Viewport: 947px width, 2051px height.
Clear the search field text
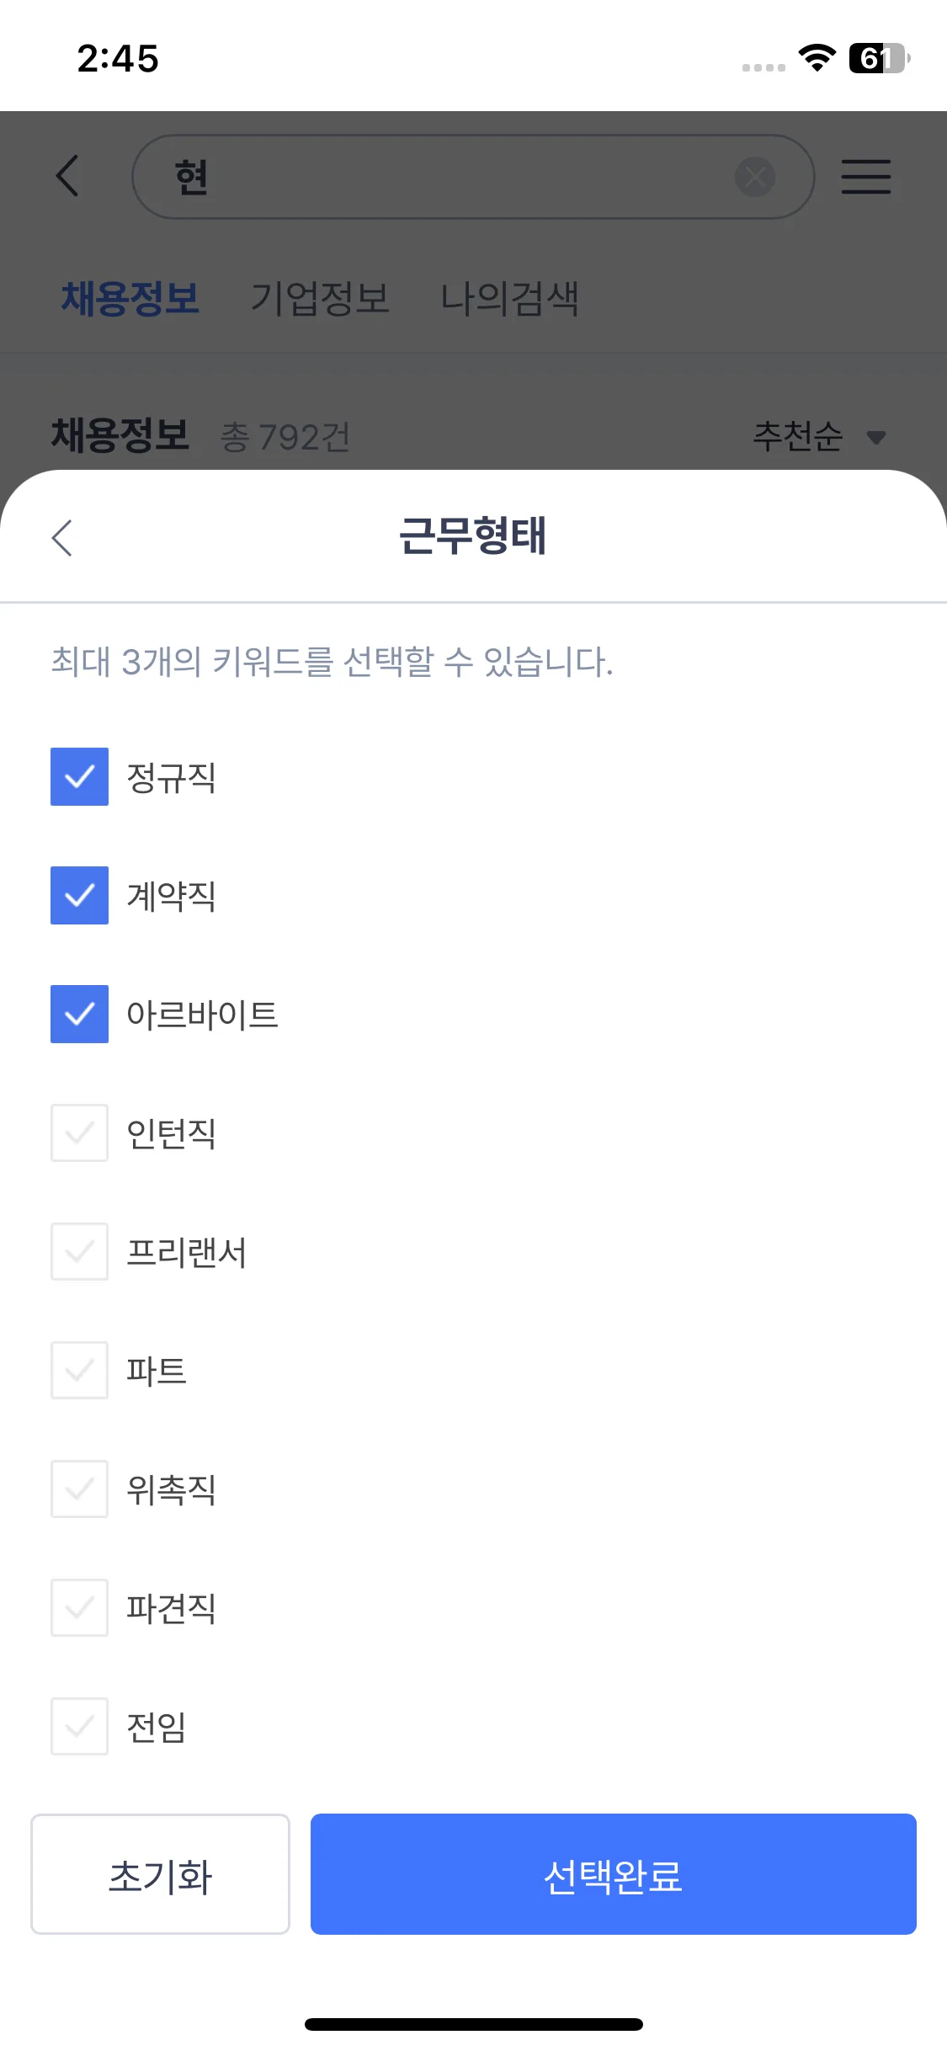755,177
